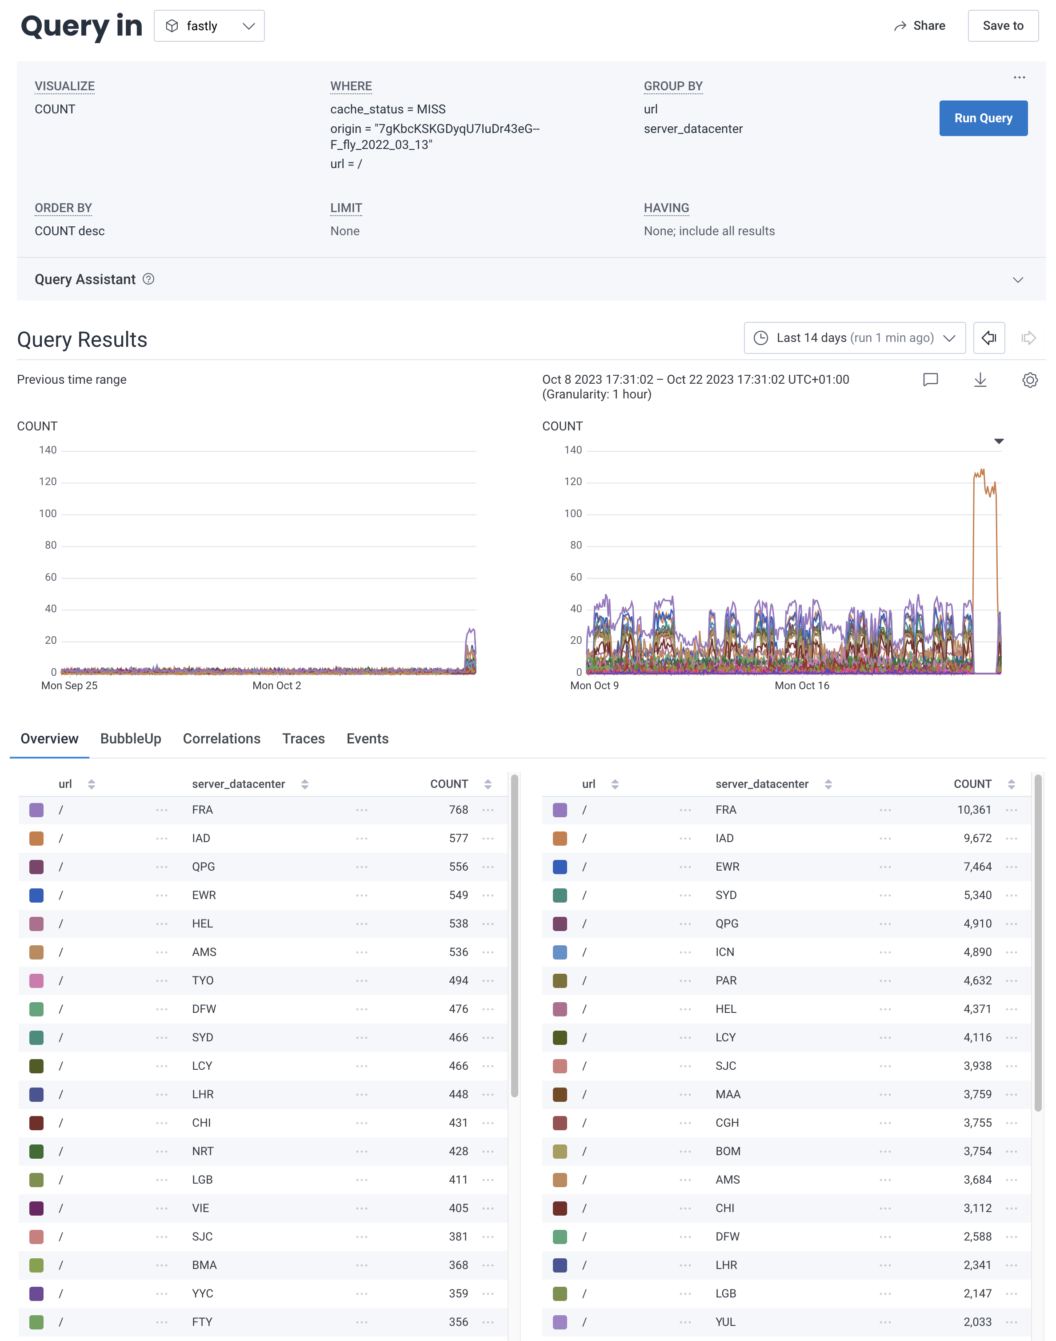Click the FRA row color swatch

[36, 810]
